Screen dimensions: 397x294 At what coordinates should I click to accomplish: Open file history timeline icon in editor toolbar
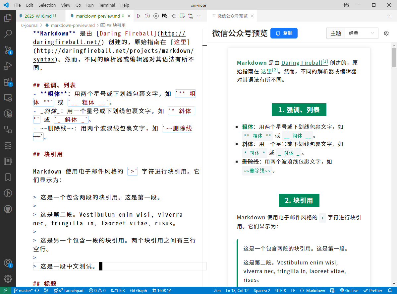147,16
